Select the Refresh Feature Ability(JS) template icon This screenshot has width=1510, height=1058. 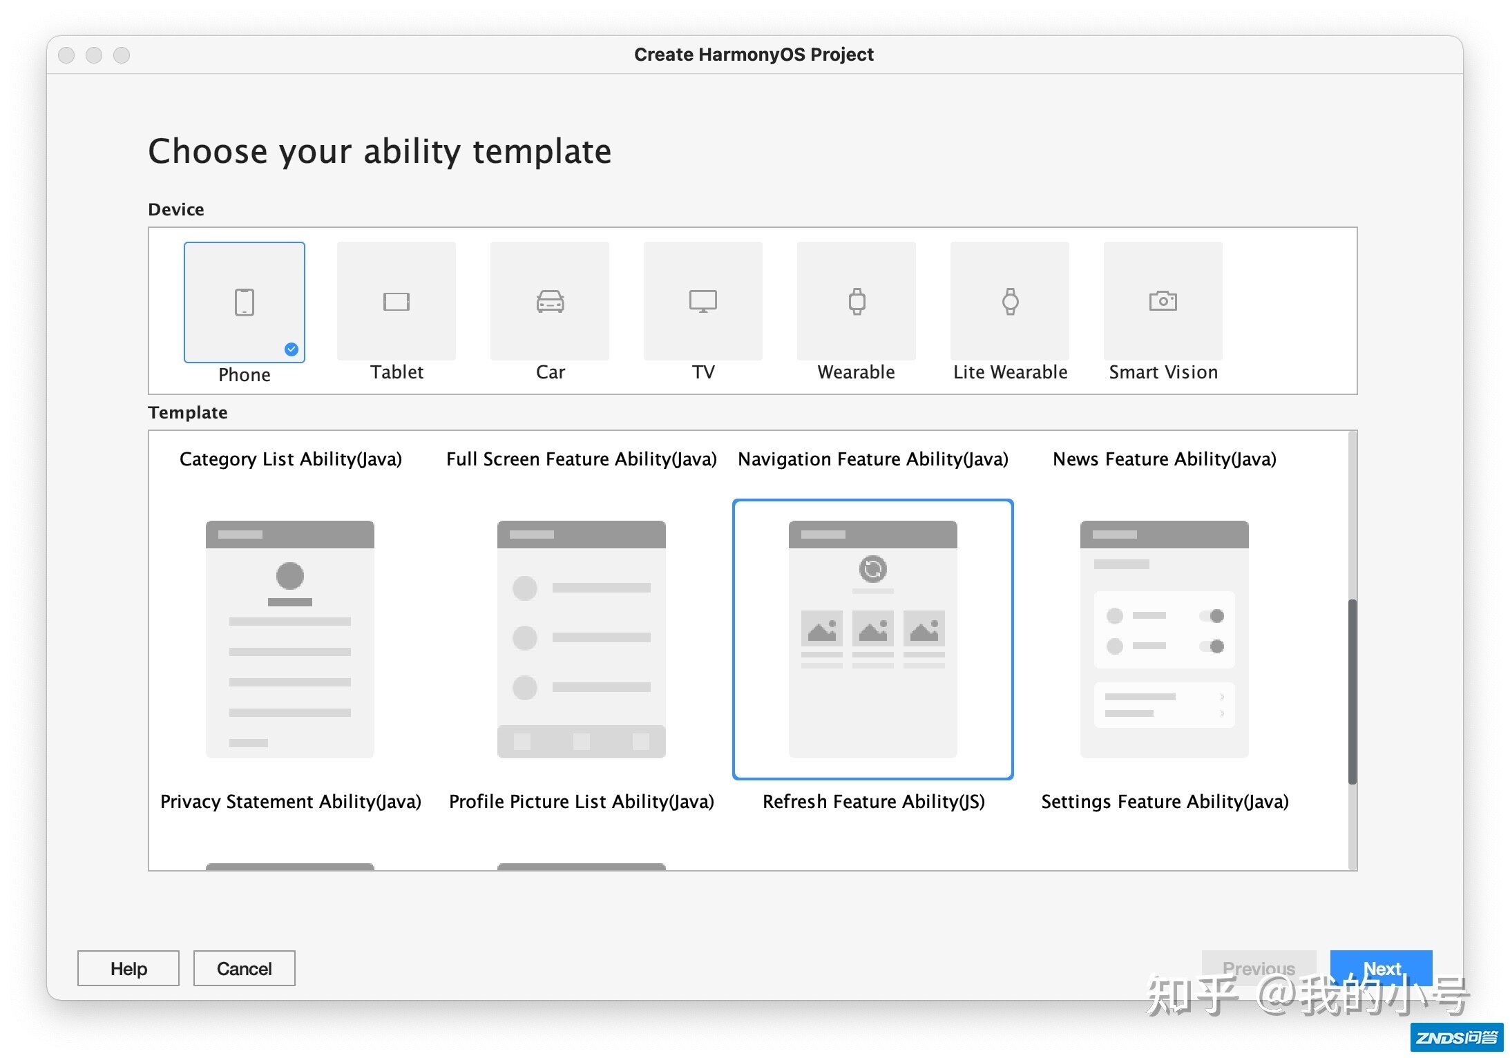pos(875,637)
